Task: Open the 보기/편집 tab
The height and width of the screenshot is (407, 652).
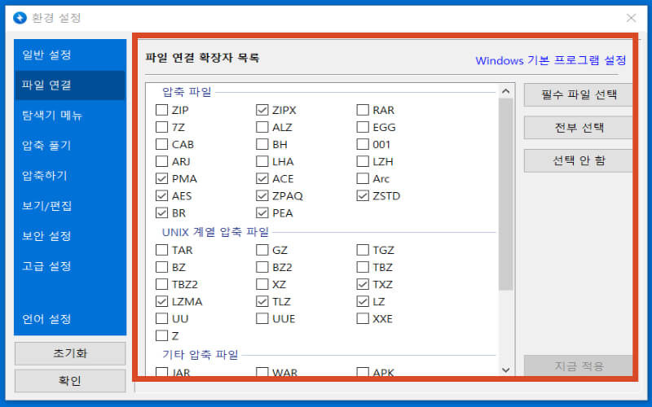Action: (x=70, y=206)
